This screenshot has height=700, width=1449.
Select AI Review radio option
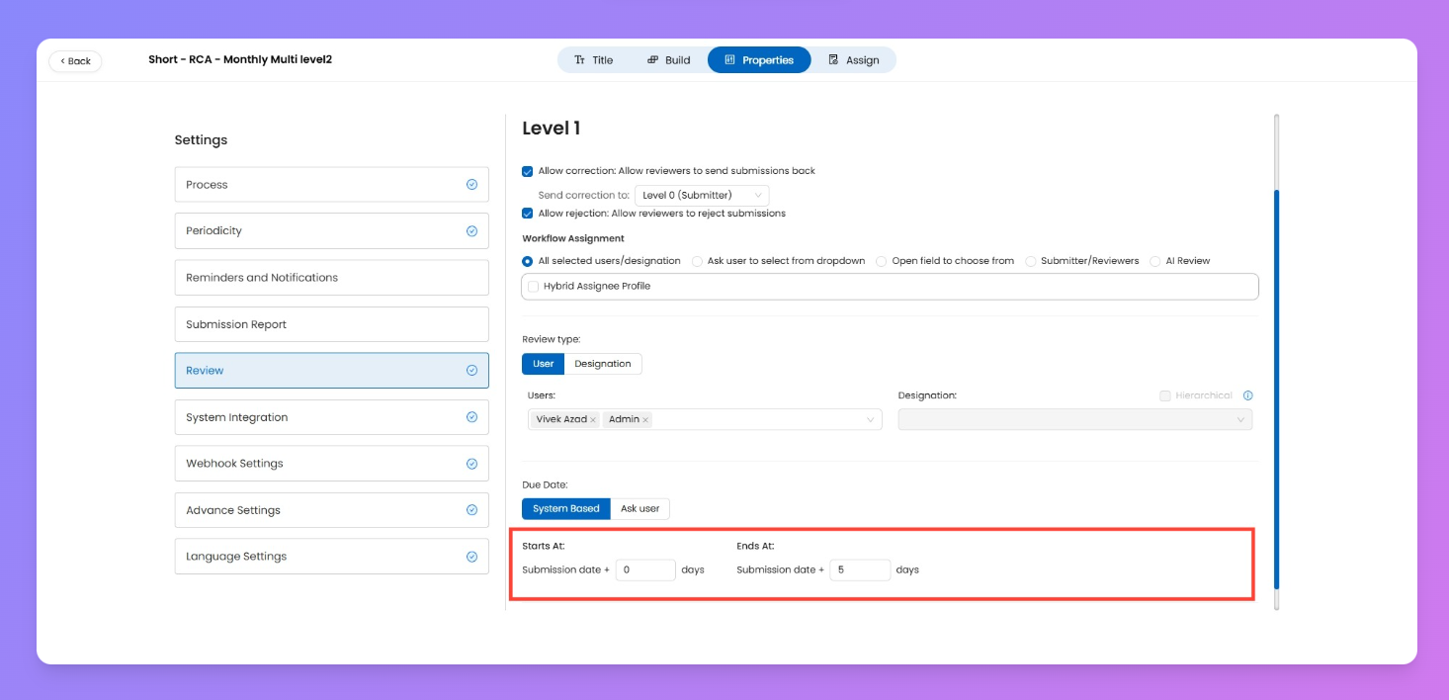1155,261
